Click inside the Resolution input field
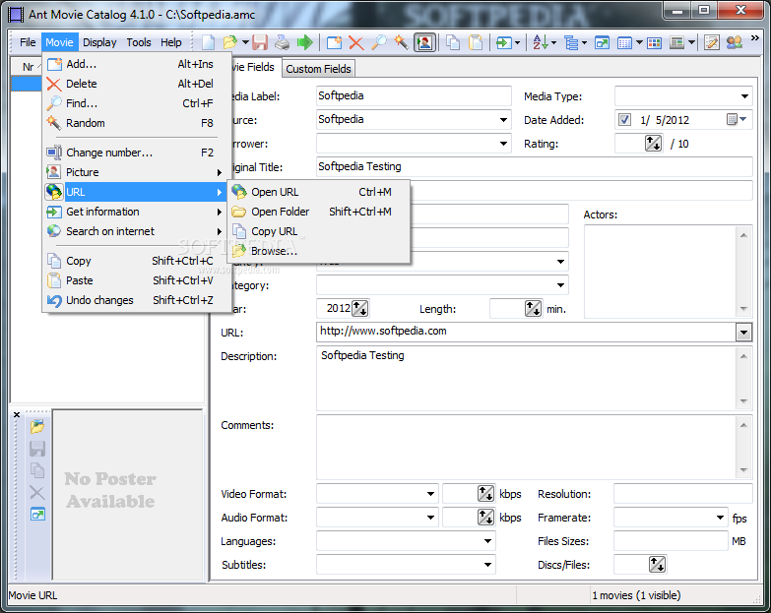Image resolution: width=771 pixels, height=613 pixels. click(683, 494)
